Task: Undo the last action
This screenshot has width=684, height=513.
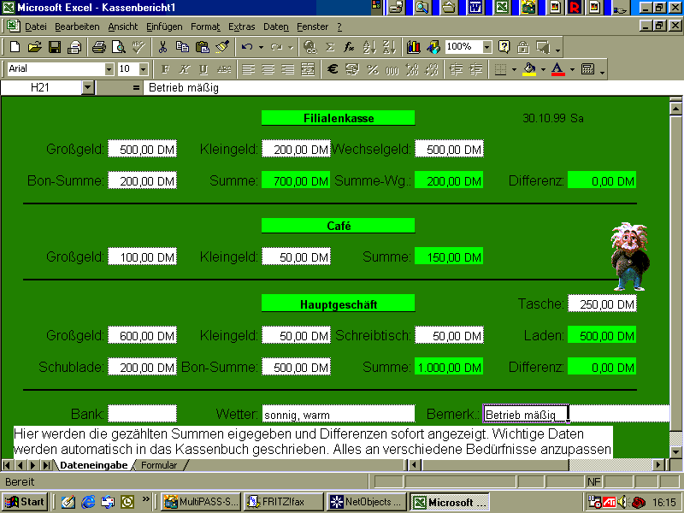Action: point(247,47)
